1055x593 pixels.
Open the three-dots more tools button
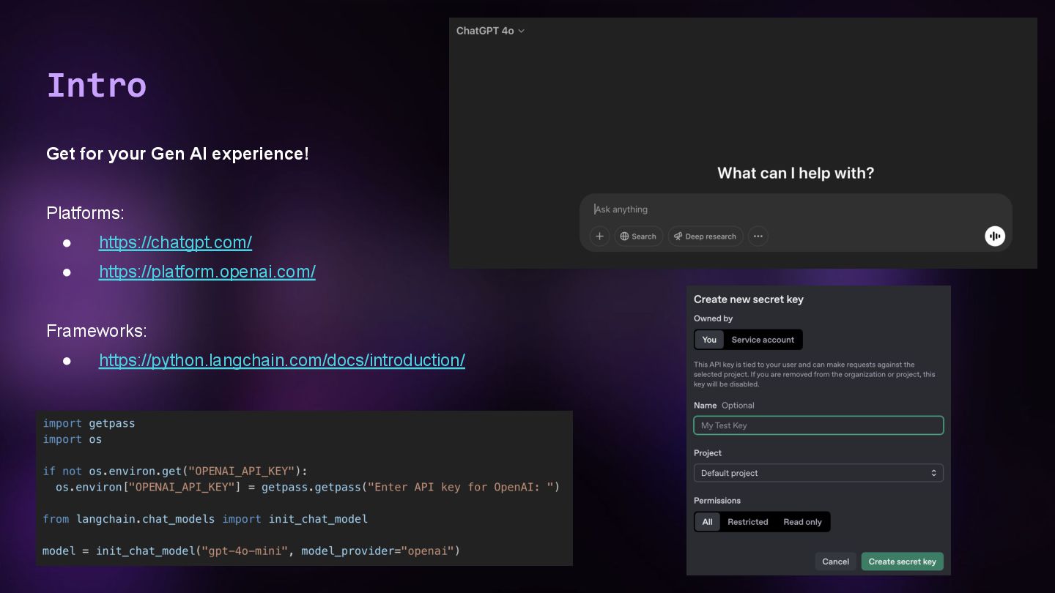pyautogui.click(x=758, y=236)
